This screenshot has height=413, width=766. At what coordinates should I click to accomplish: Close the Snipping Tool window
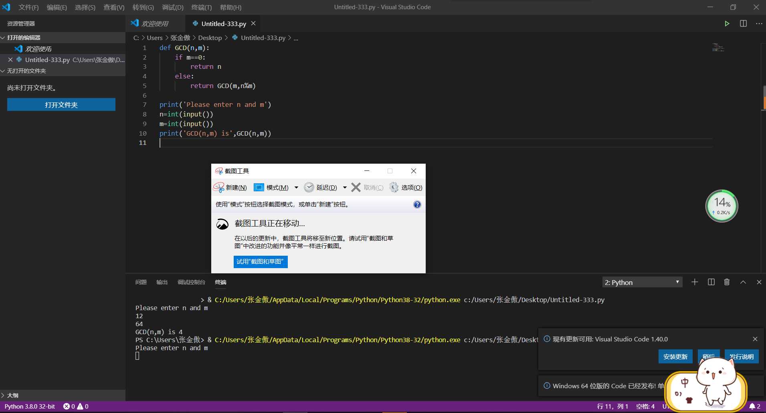click(414, 171)
